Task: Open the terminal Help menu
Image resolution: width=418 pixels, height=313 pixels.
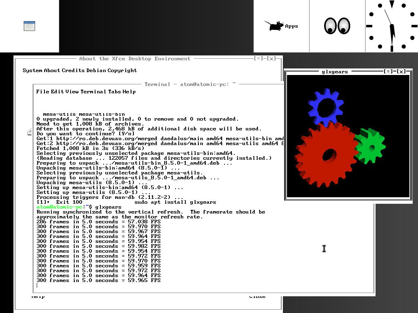Action: 129,92
